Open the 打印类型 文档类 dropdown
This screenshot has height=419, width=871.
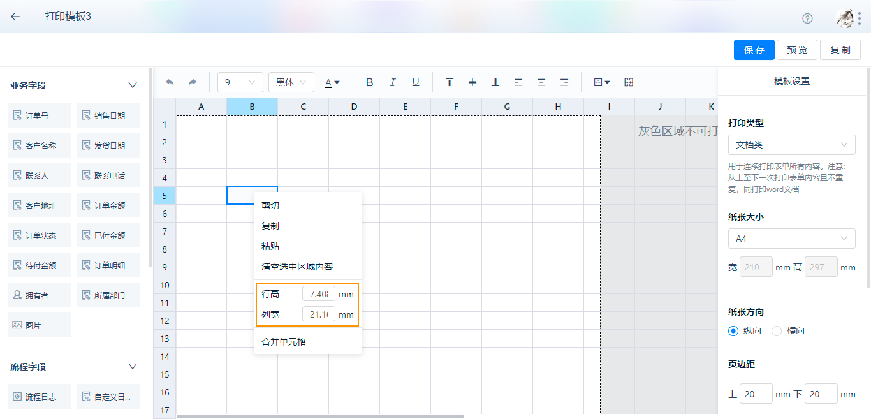pyautogui.click(x=792, y=145)
